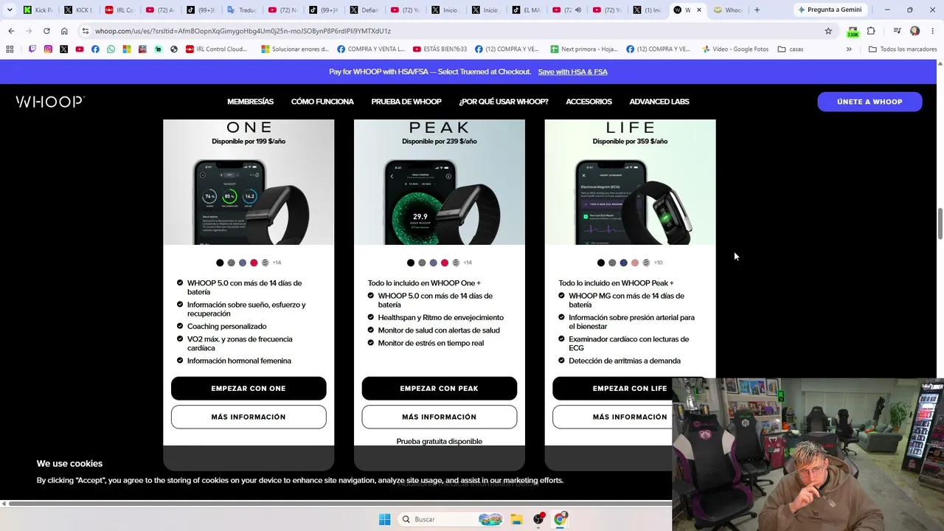Open the YouTube bookmark icon
Screen dimensions: 944x531
tap(80, 49)
